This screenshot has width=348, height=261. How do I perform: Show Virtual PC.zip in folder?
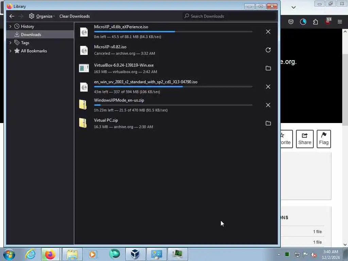coord(268,123)
